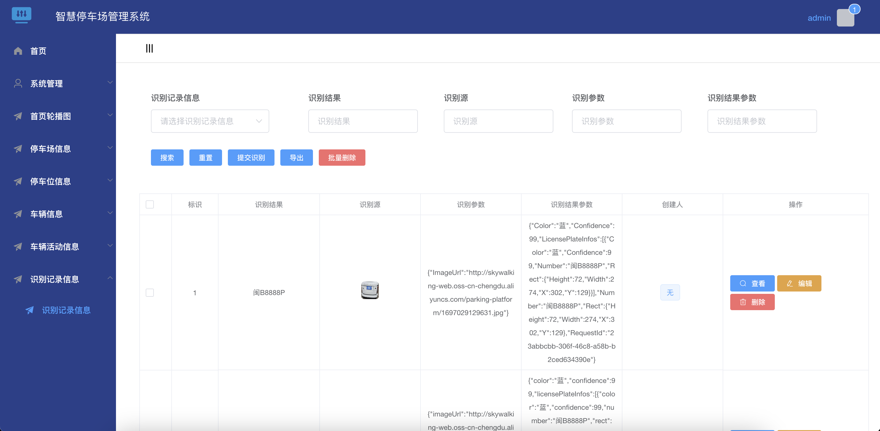The height and width of the screenshot is (431, 880).
Task: Click the home icon beside 首页
Action: pos(18,51)
